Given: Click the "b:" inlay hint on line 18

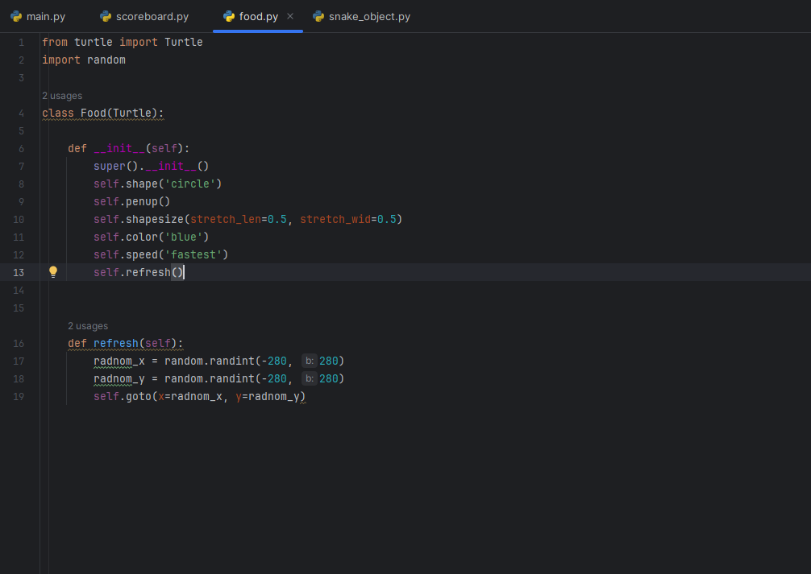Looking at the screenshot, I should [x=309, y=378].
